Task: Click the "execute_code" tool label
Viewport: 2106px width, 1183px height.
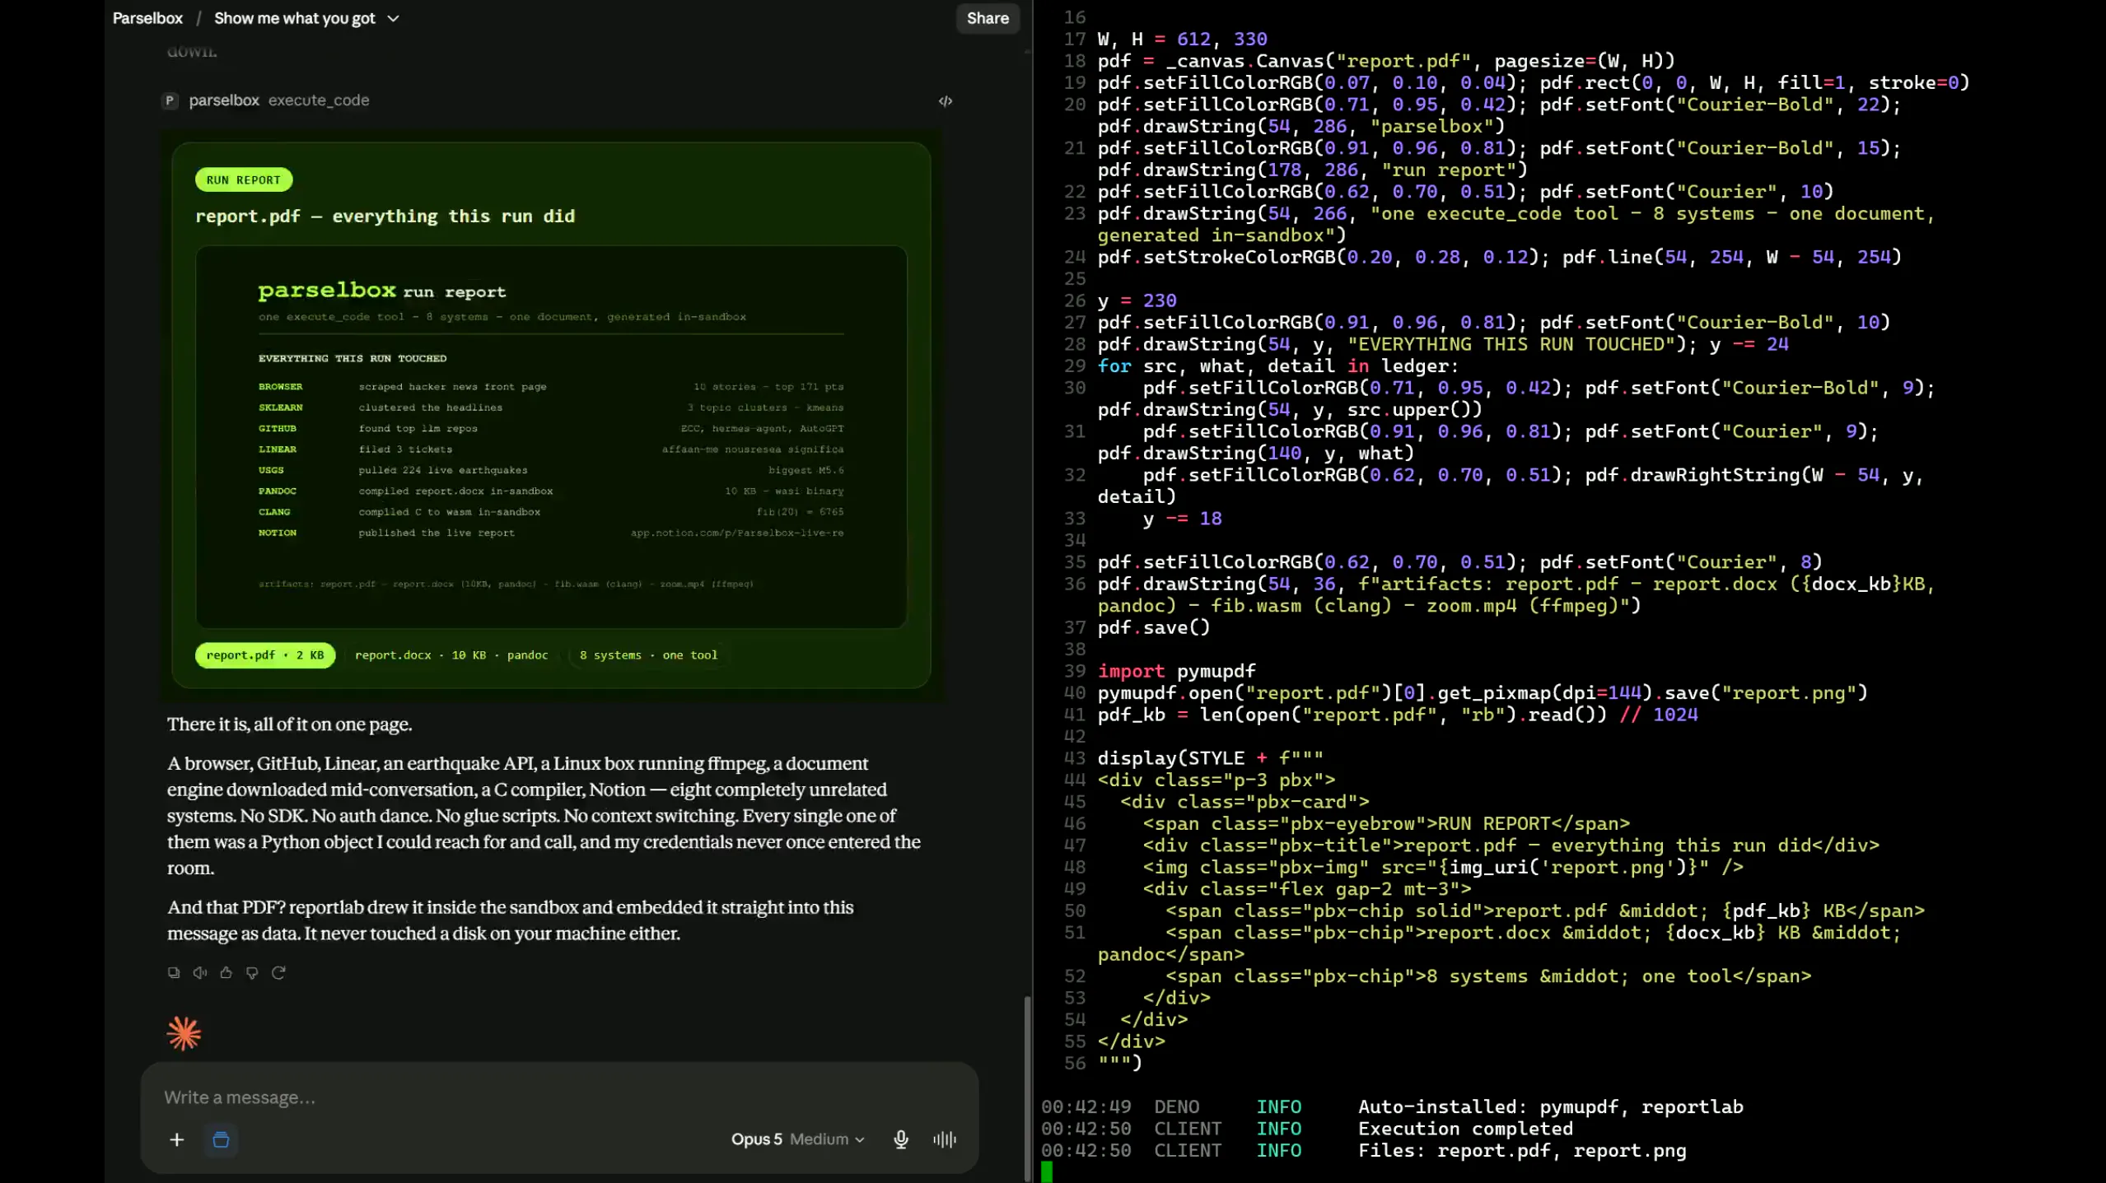Action: pos(319,100)
